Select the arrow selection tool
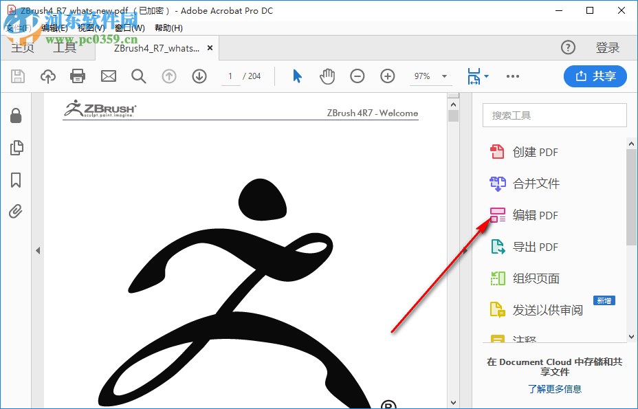The height and width of the screenshot is (409, 638). click(297, 76)
